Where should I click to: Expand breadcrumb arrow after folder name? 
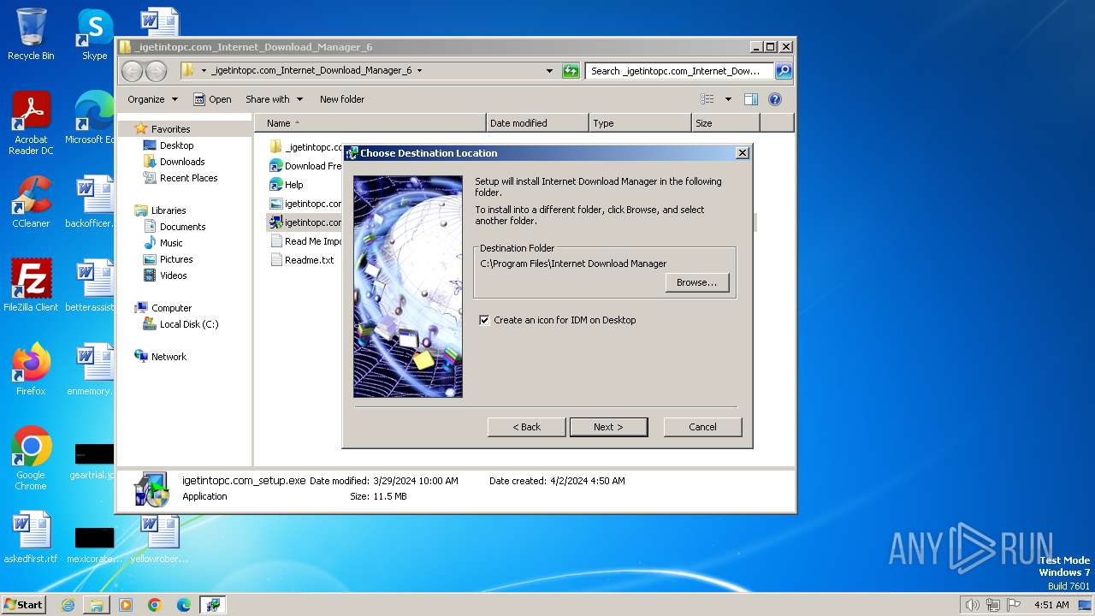pyautogui.click(x=419, y=71)
